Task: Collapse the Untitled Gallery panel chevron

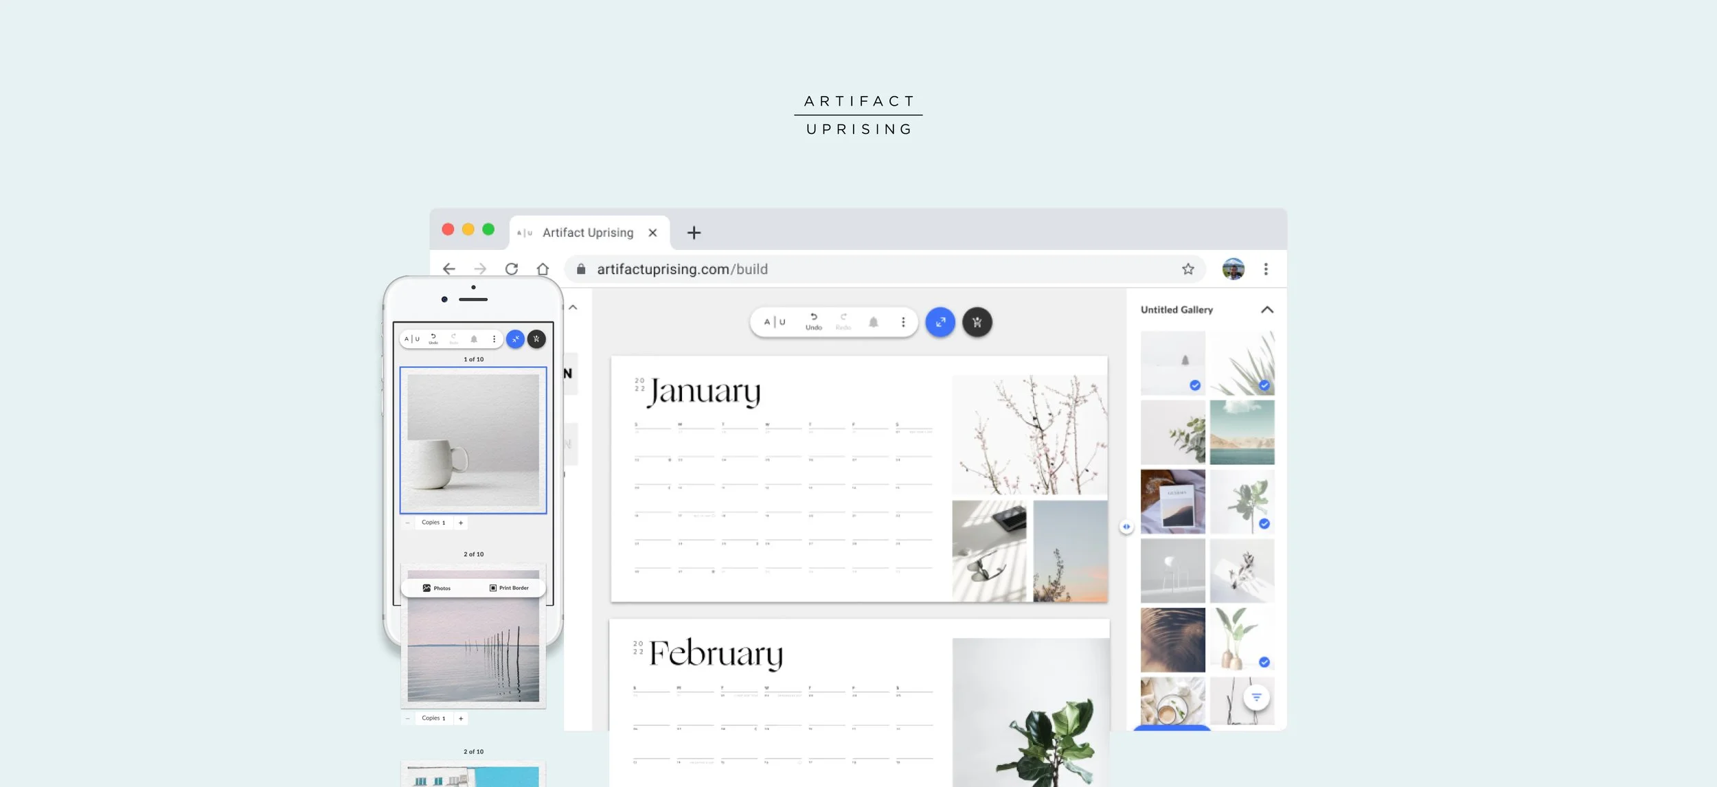Action: (x=1267, y=310)
